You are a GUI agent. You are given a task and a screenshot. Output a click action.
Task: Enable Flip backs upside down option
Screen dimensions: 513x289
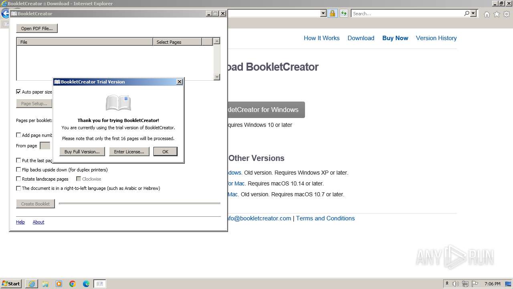pos(18,169)
